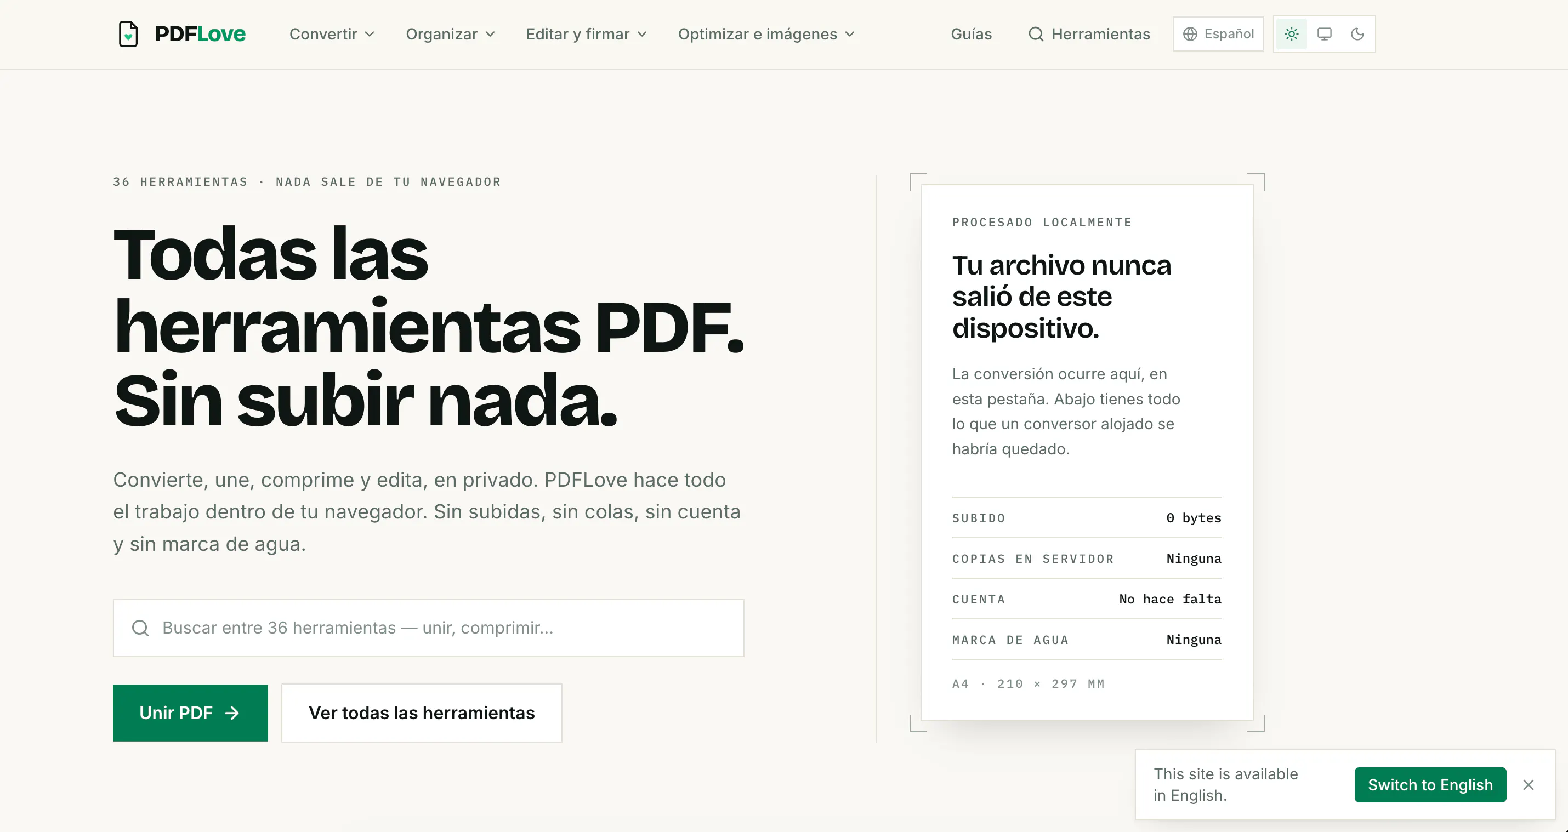The width and height of the screenshot is (1568, 832).
Task: Click the 'PROCESADO LOCALMENTE' label
Action: click(x=1042, y=223)
